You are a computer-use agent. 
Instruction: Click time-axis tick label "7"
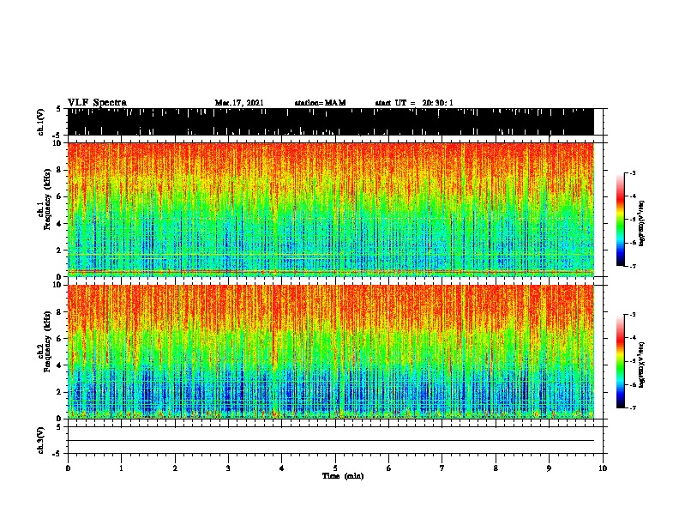click(x=442, y=468)
